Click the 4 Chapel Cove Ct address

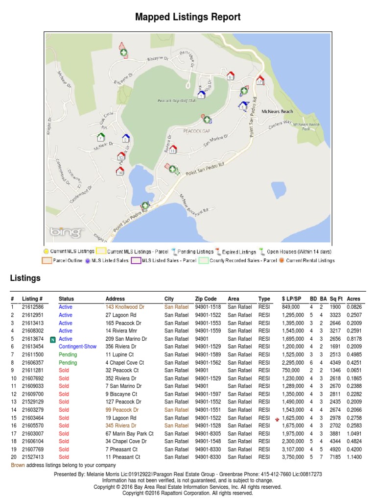click(125, 362)
